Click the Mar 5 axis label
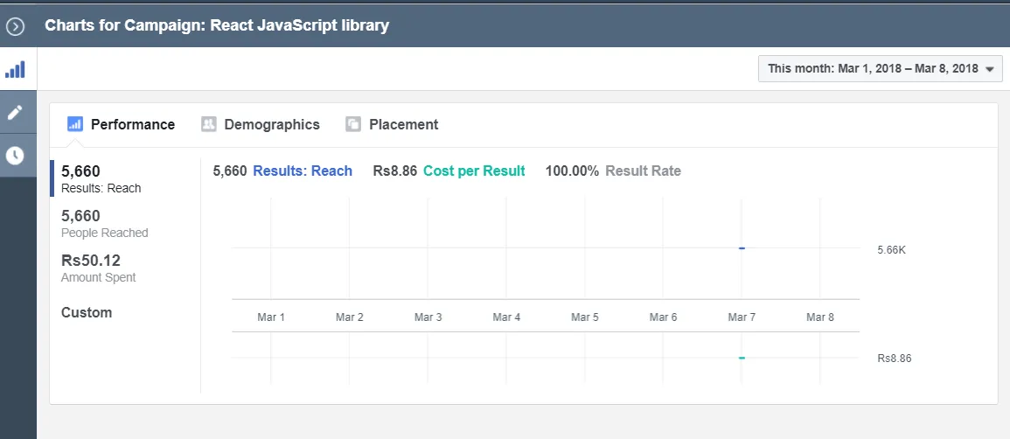Screen dimensions: 1010x439 [x=585, y=317]
